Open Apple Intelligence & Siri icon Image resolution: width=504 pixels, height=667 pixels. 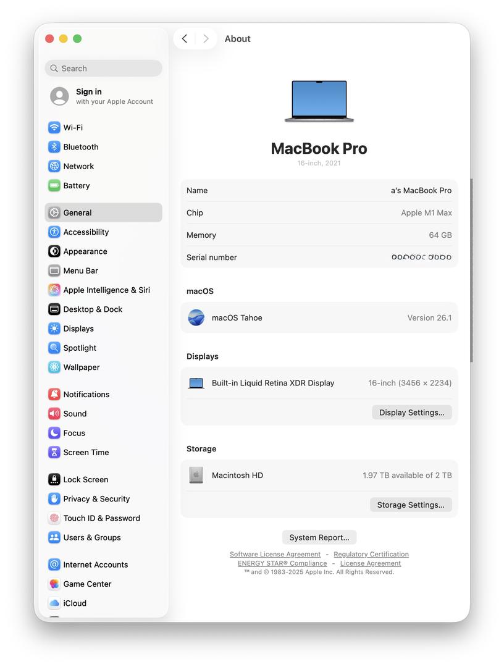(54, 290)
